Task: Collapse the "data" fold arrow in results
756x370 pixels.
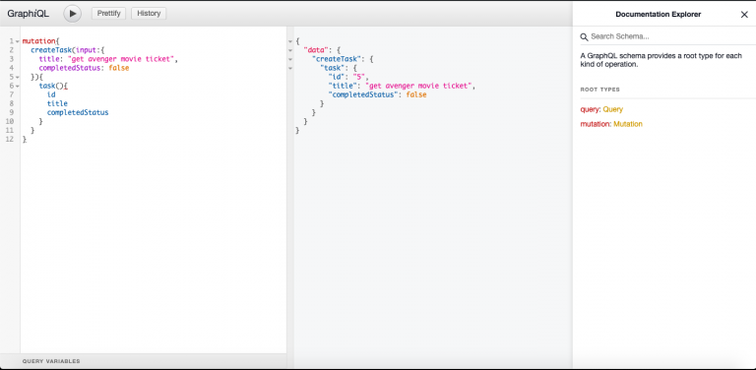Action: pos(290,50)
